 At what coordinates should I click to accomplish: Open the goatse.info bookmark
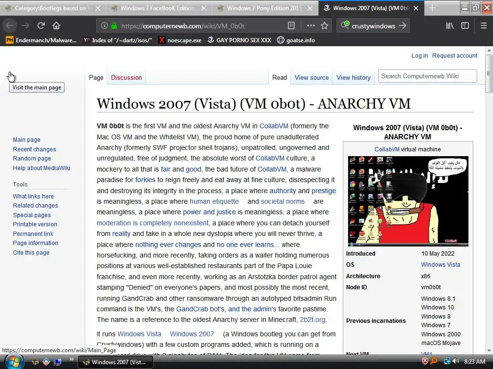point(296,40)
